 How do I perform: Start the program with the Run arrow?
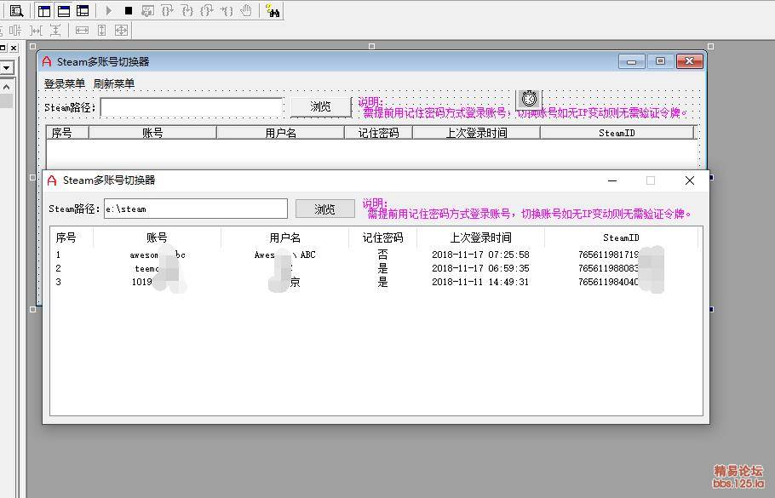coord(109,10)
